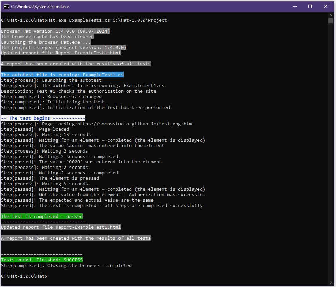Click 'Authorization was successful' line
336x287 pixels.
(x=103, y=195)
